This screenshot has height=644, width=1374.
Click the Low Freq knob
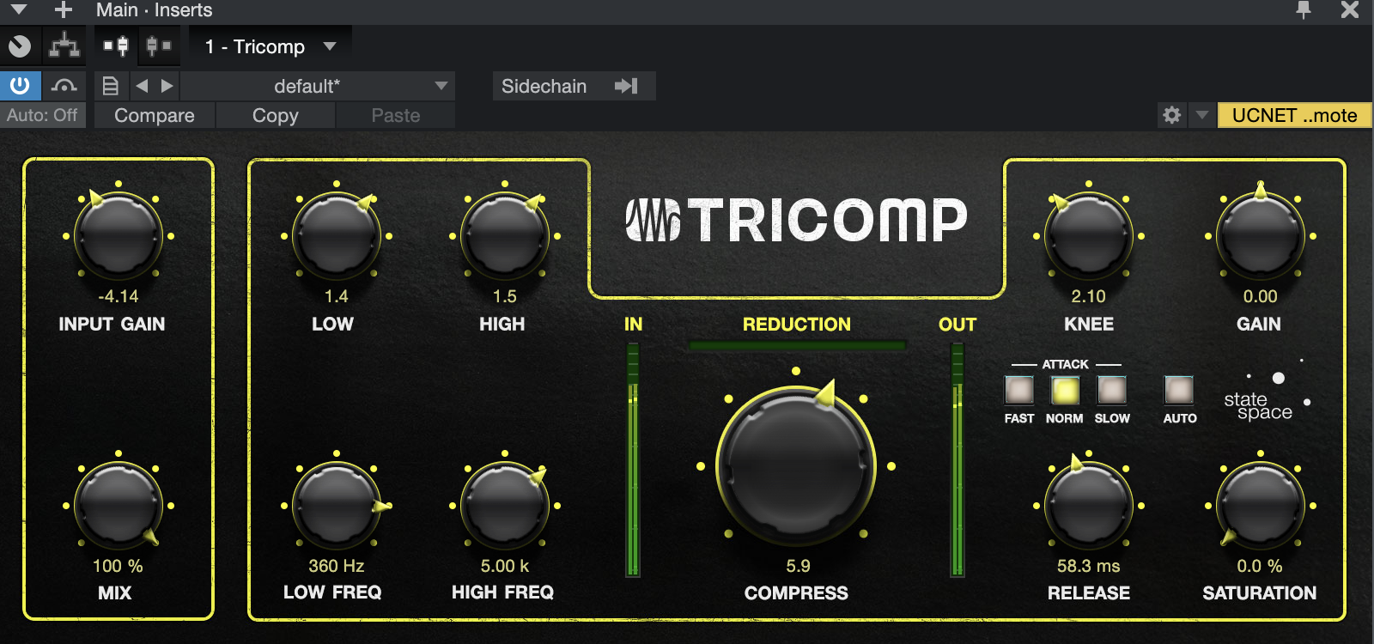coord(337,506)
